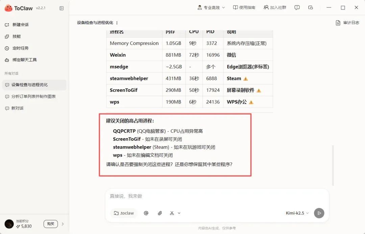This screenshot has width=365, height=234.
Task: Expand the 专业高效 mode dropdown
Action: click(x=211, y=8)
